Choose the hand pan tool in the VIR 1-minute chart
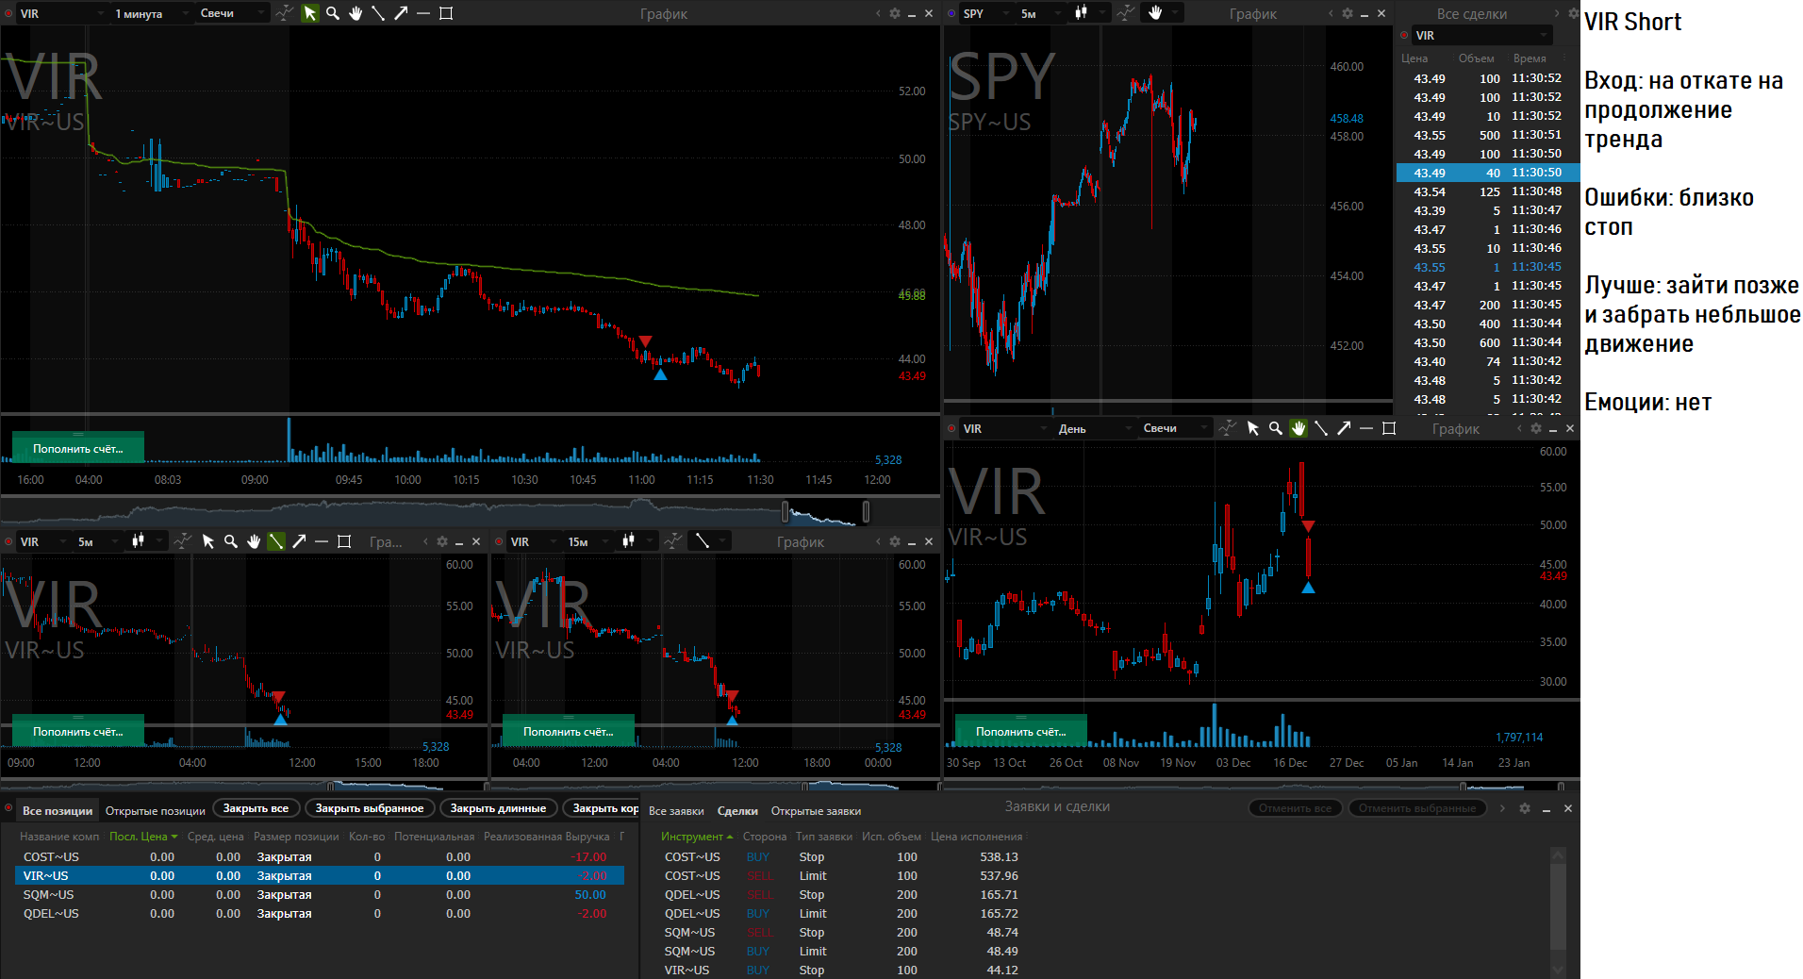The width and height of the screenshot is (1803, 979). coord(356,13)
